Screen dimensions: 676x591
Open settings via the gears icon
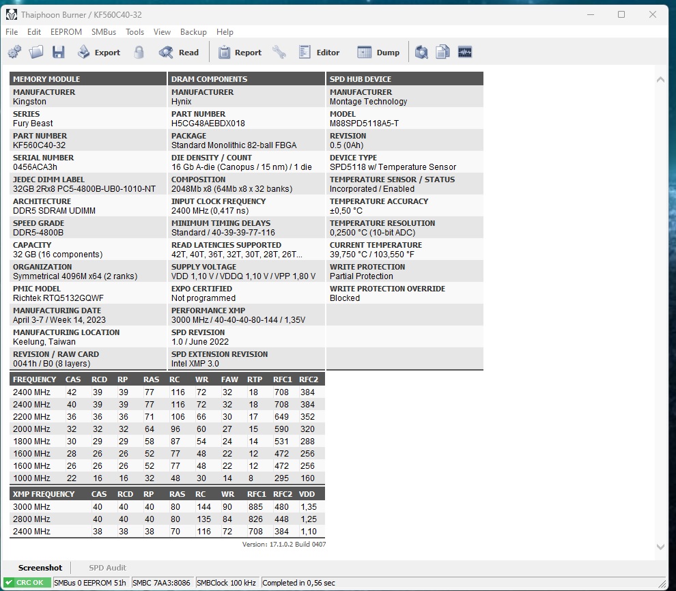14,52
